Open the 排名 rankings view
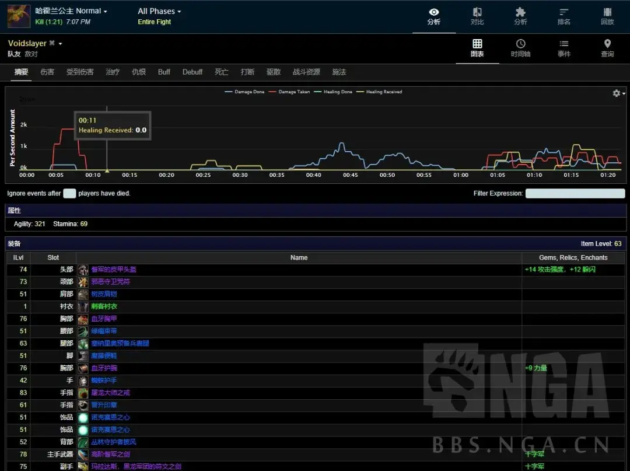The width and height of the screenshot is (630, 471). point(563,16)
